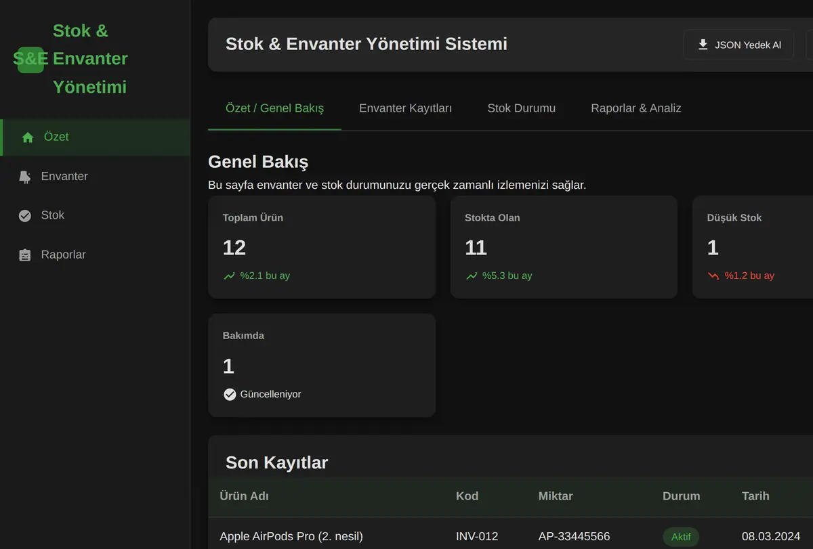Click the Genel Bakış heading
Viewport: 813px width, 549px height.
tap(258, 162)
